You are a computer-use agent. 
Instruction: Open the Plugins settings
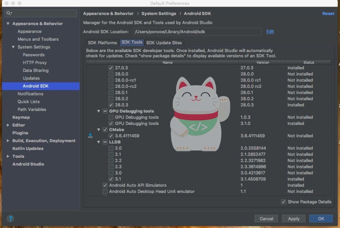[20, 133]
